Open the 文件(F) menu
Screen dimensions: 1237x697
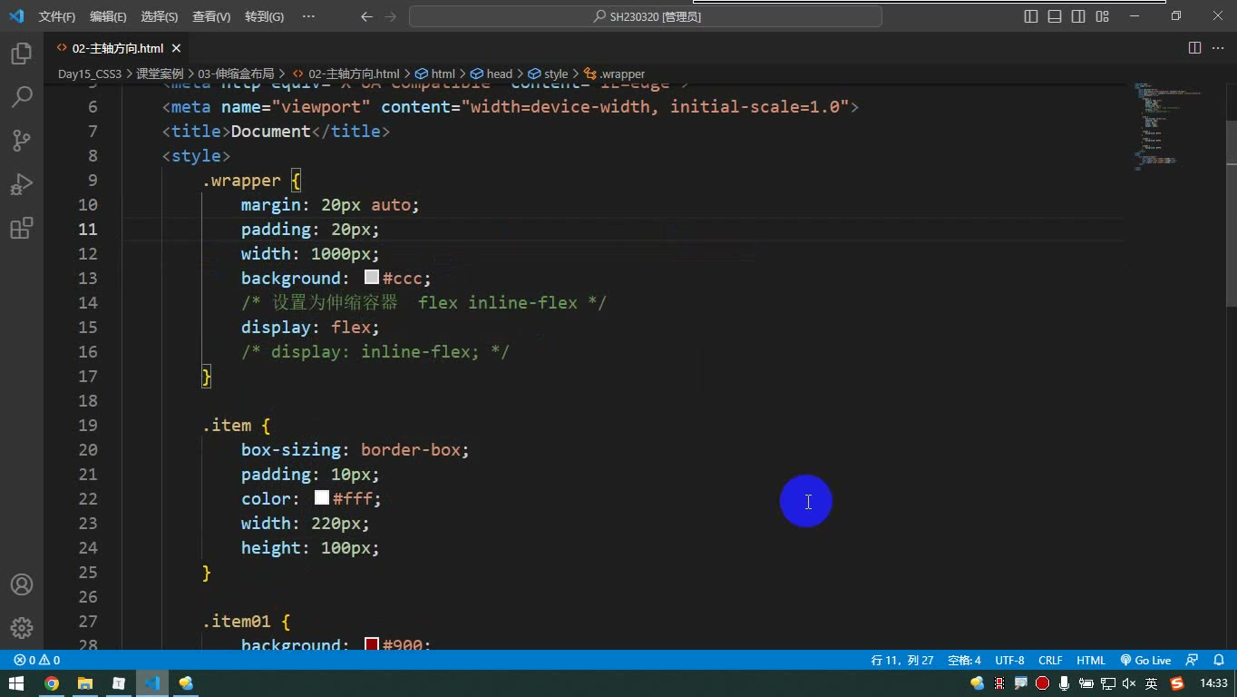57,16
